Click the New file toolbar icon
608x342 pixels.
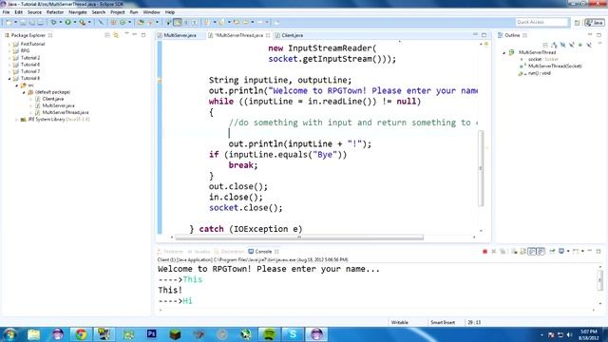pos(9,22)
